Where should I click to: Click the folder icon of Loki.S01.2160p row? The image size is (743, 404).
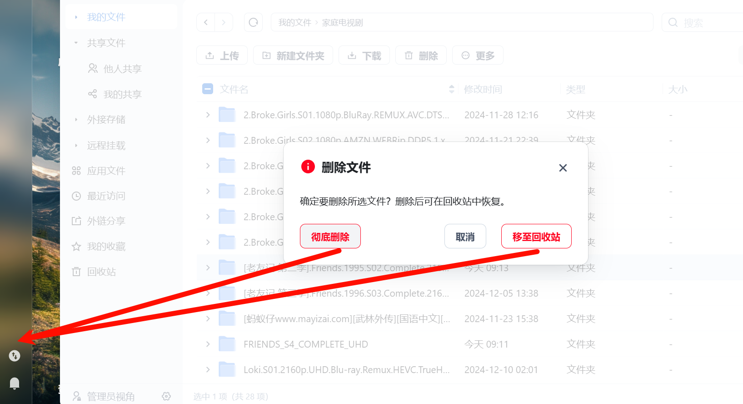tap(227, 369)
